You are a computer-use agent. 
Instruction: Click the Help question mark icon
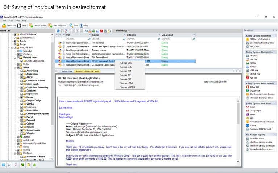pos(82,25)
